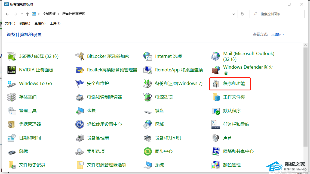Open the 查看(V) menu
The image size is (310, 174).
(40, 23)
